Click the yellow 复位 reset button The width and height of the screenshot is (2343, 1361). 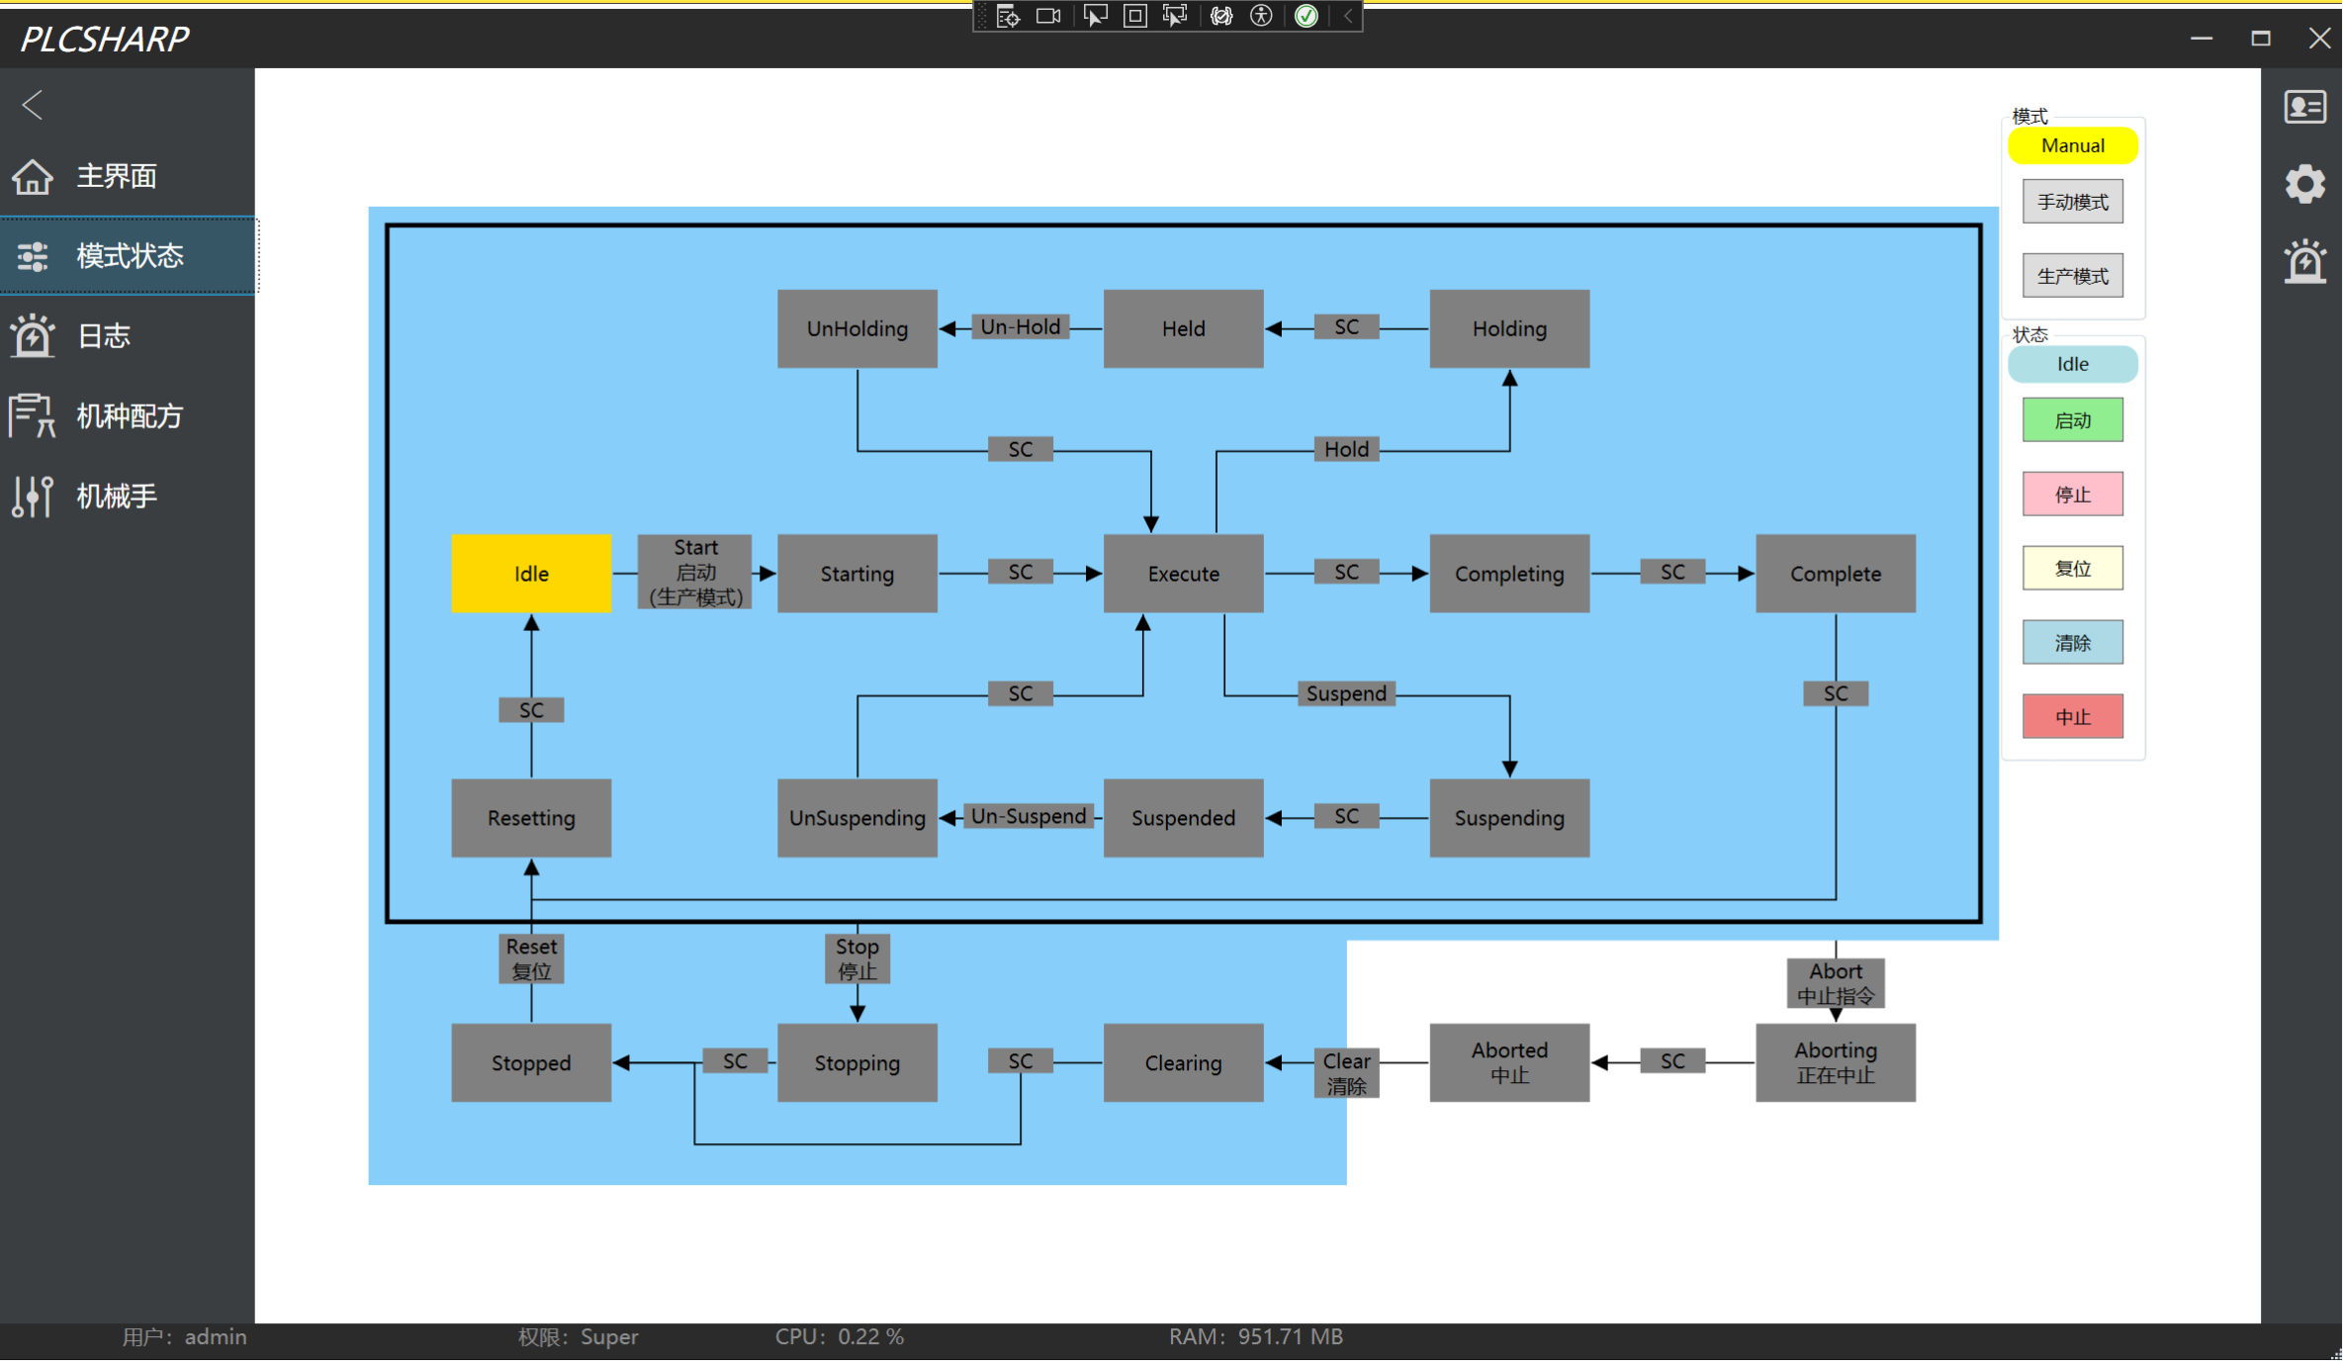coord(2073,569)
